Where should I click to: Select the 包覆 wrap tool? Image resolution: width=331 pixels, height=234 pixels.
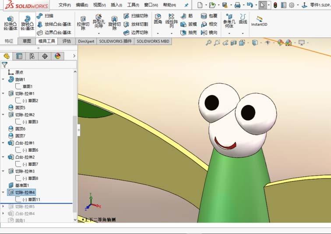click(x=209, y=16)
